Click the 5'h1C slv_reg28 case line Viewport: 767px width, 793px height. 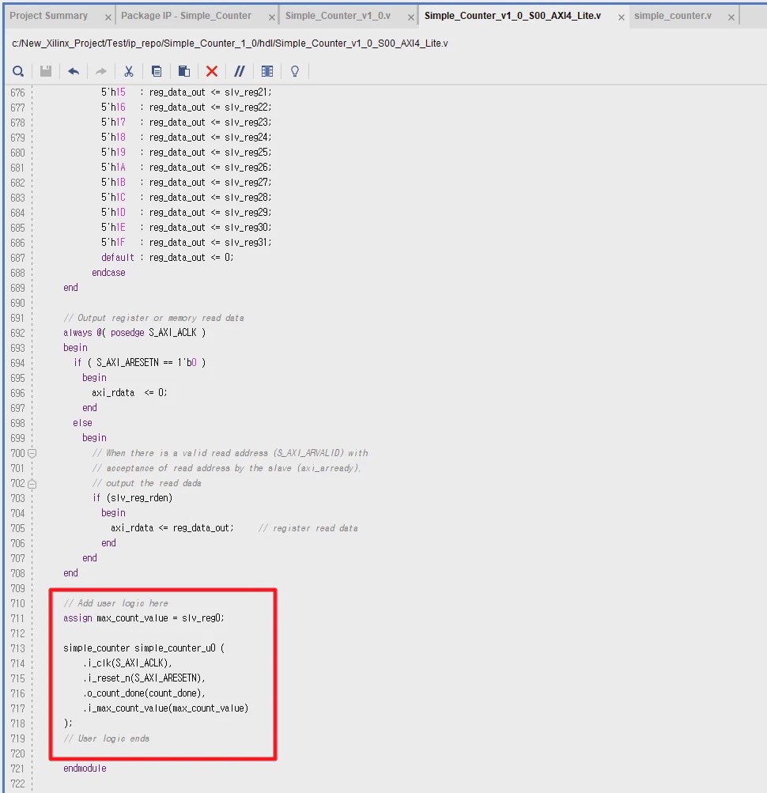(x=186, y=197)
